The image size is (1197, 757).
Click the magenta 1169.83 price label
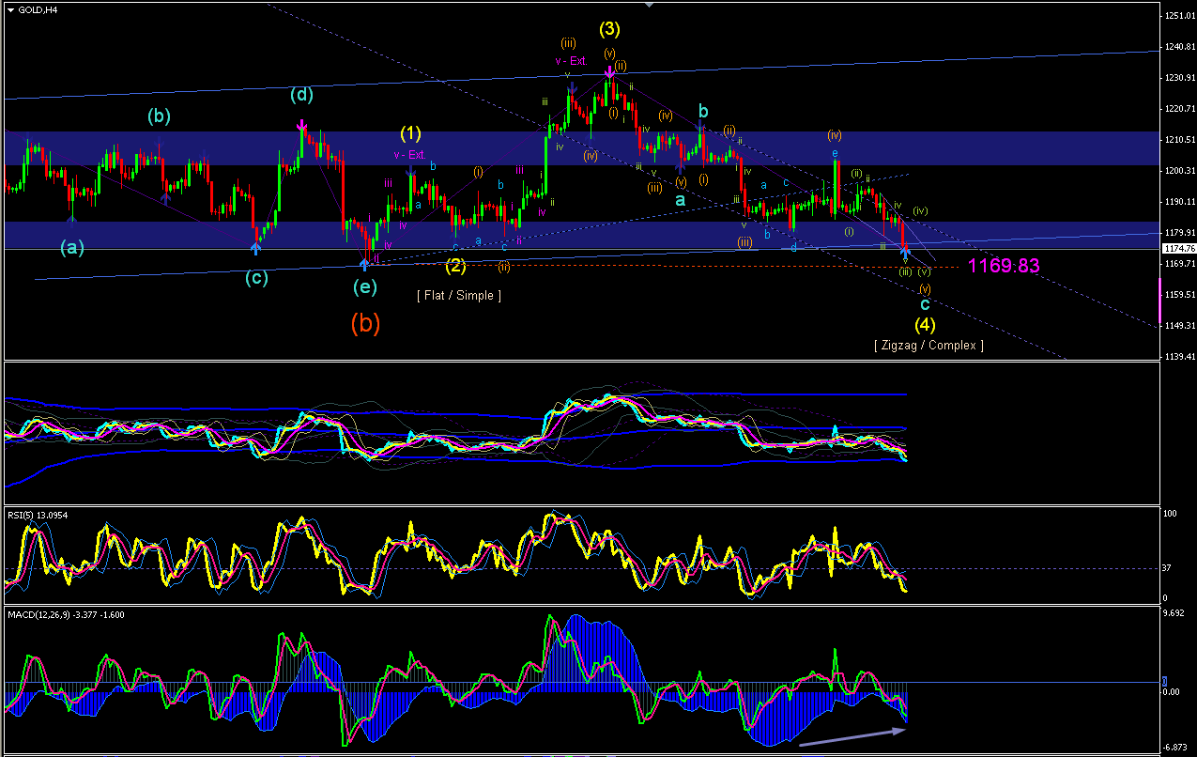[1004, 266]
